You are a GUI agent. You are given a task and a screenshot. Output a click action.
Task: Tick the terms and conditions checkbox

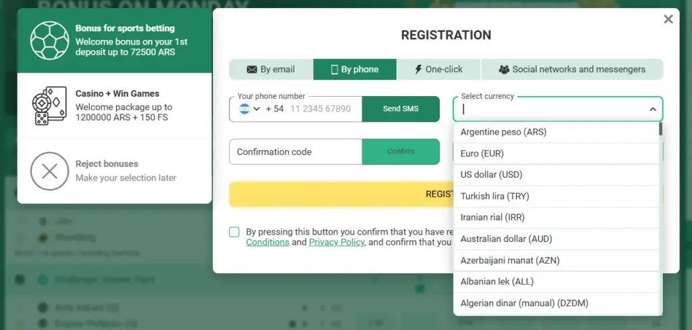[x=234, y=232]
